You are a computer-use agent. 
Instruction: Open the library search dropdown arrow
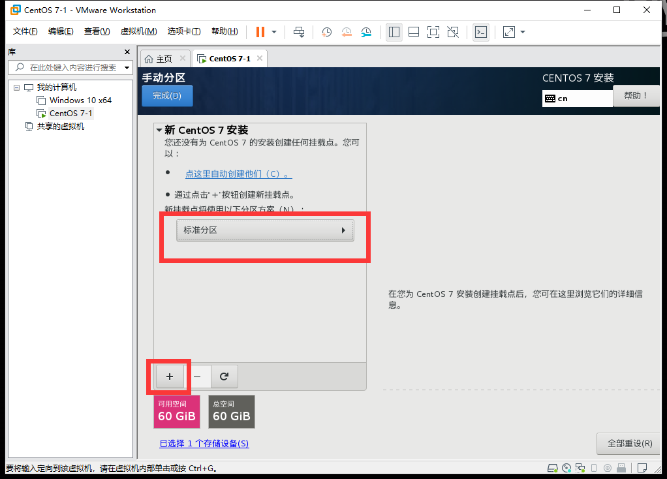pyautogui.click(x=127, y=68)
